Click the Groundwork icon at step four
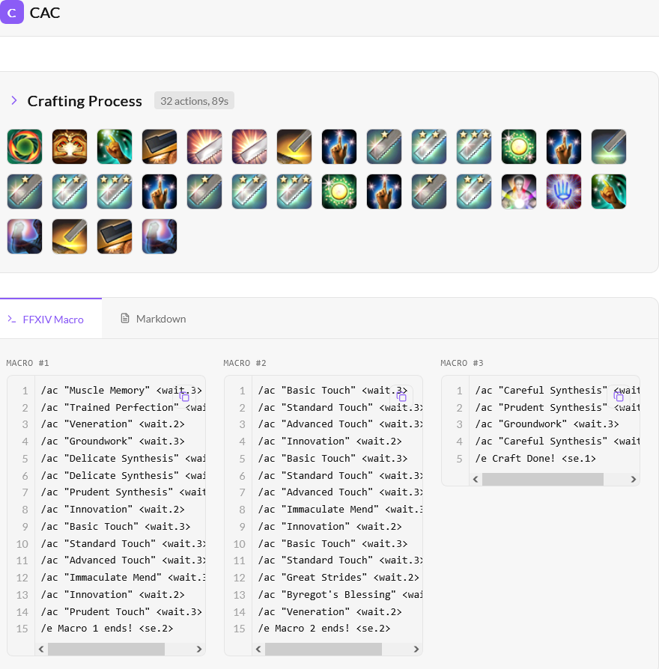 (x=160, y=147)
